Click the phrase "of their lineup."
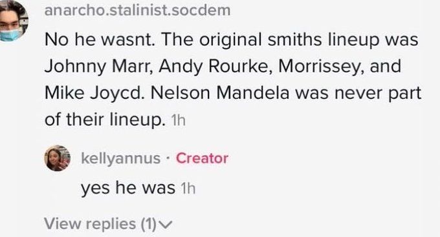 click(x=105, y=119)
